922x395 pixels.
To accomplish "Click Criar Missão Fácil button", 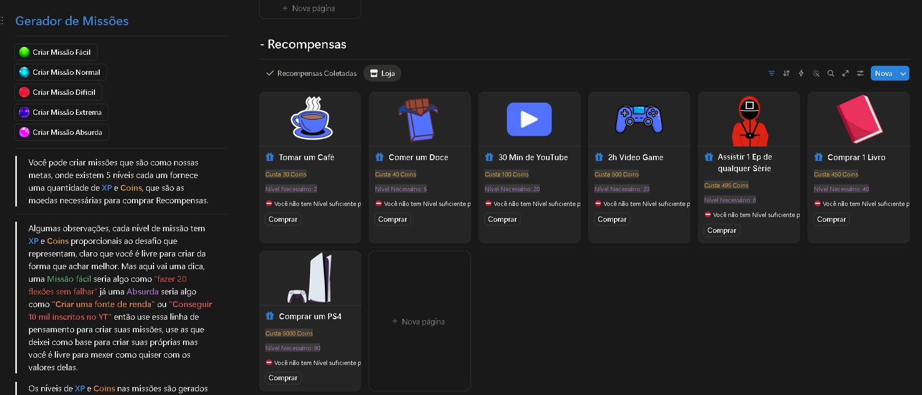I will [x=56, y=52].
